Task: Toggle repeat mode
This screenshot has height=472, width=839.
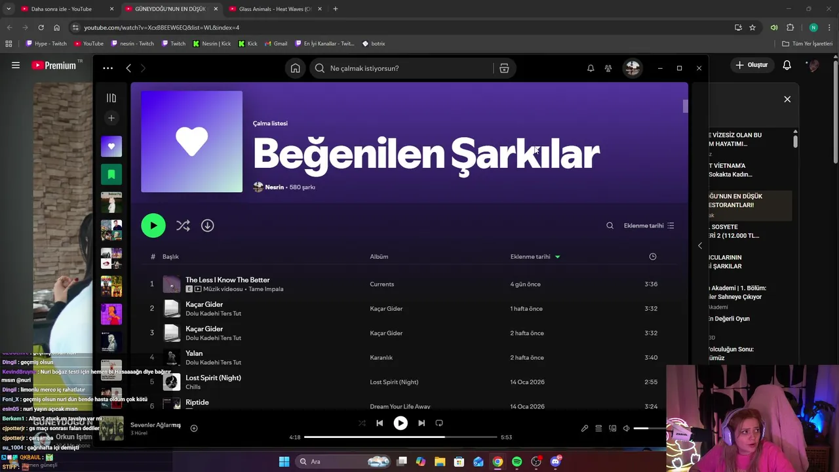Action: click(439, 423)
